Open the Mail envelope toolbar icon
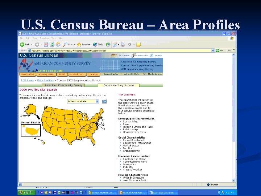 [115, 44]
